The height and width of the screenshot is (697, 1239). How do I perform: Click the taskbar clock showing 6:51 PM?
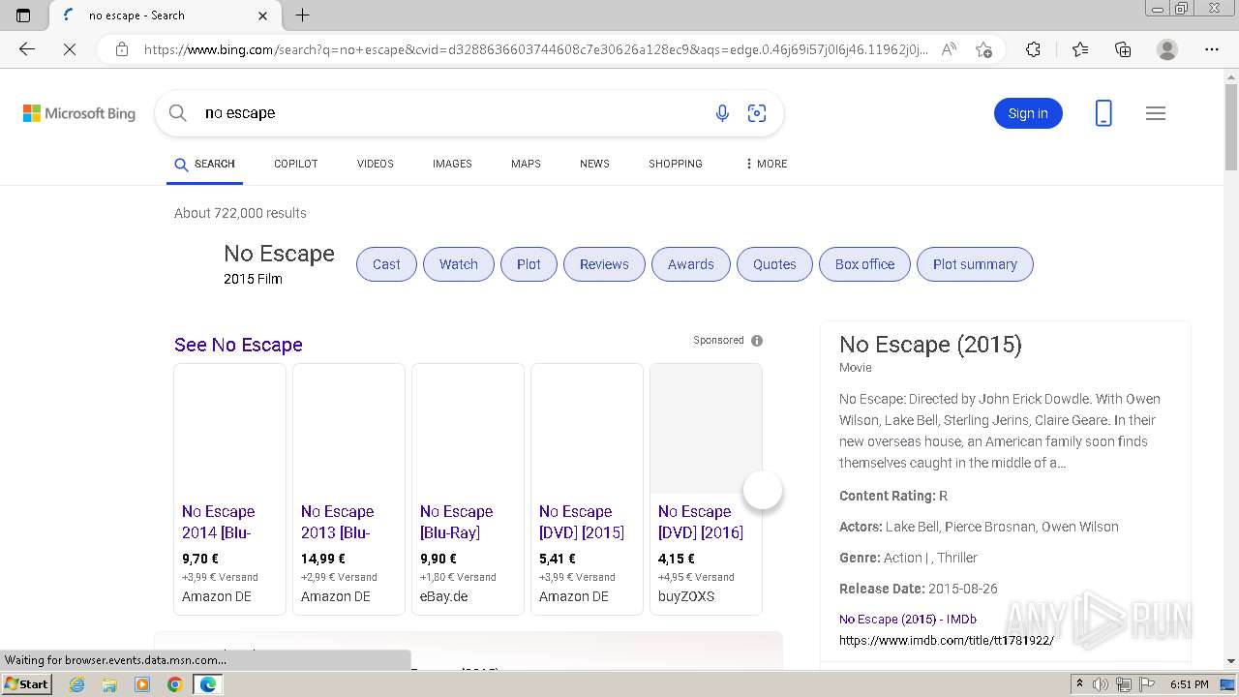coord(1190,684)
